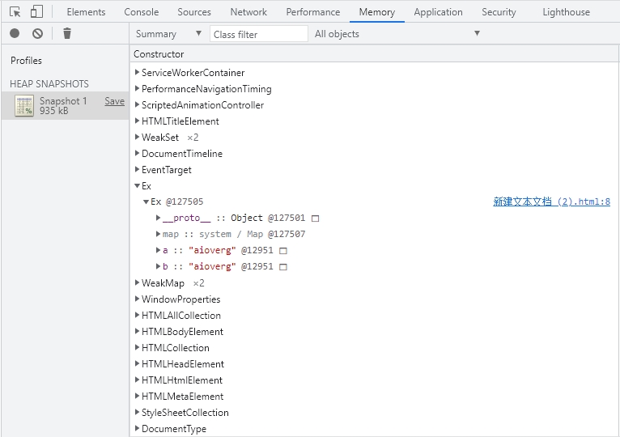Open the Lighthouse tab

[x=566, y=12]
